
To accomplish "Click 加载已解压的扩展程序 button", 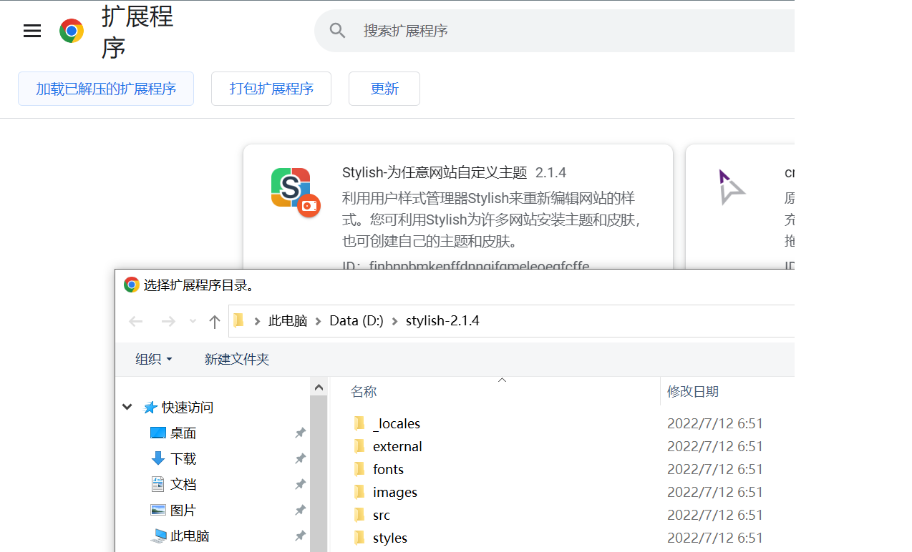I will coord(106,89).
